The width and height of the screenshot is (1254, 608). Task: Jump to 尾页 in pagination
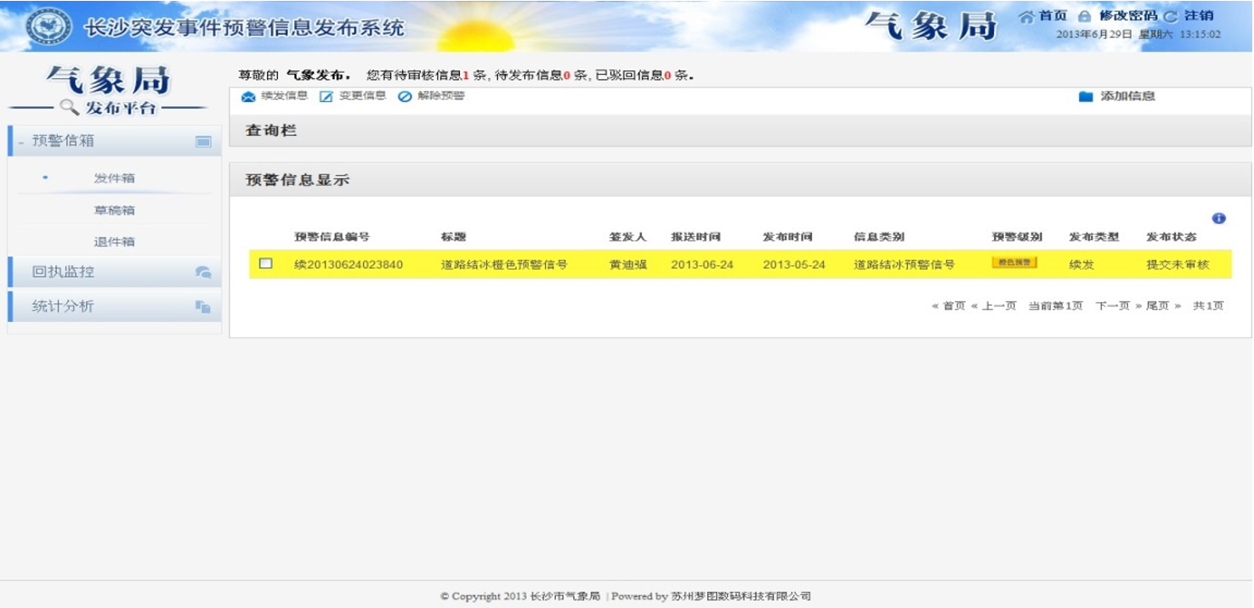[x=1158, y=306]
